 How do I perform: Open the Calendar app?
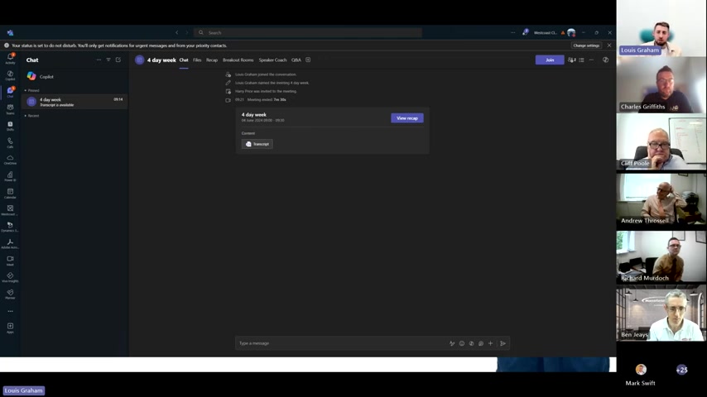pyautogui.click(x=10, y=194)
